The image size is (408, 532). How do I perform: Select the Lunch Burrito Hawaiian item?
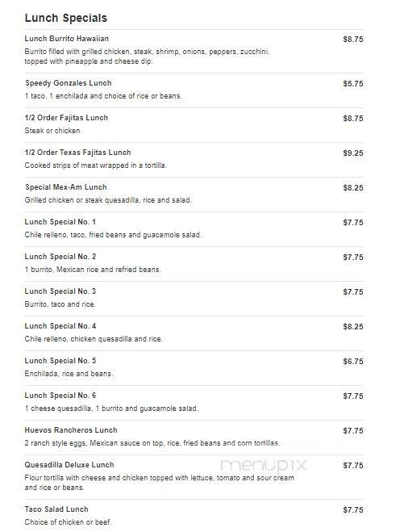(66, 39)
